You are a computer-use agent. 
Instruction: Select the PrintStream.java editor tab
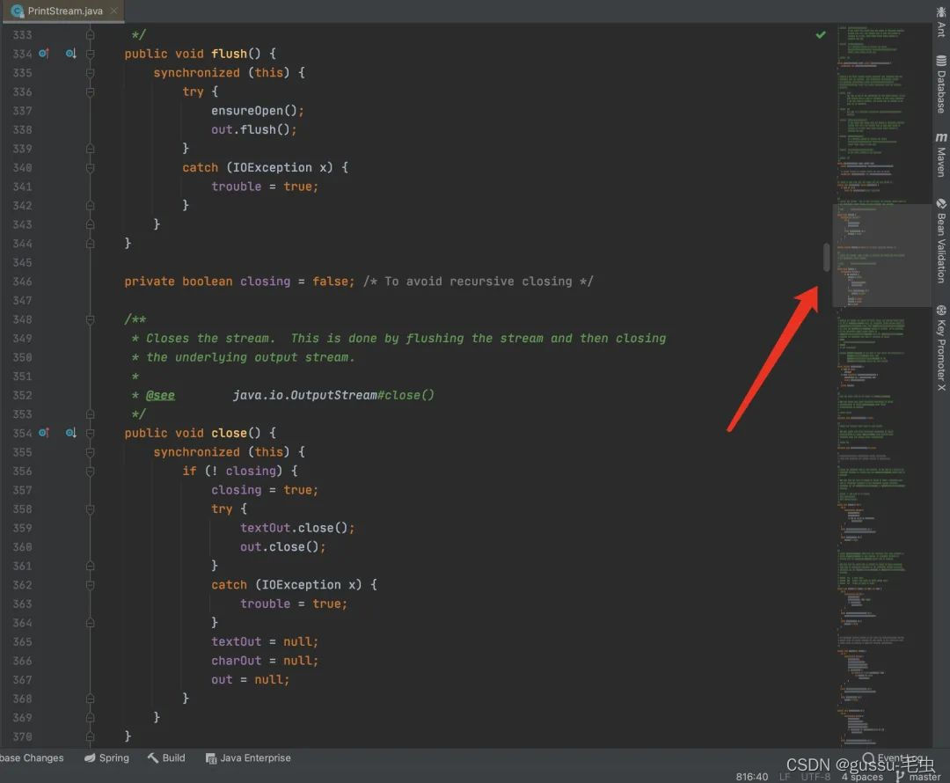coord(64,11)
